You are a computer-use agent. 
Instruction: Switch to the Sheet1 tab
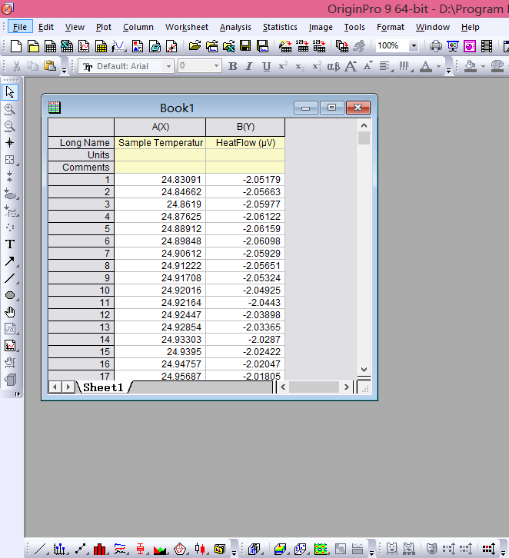pyautogui.click(x=103, y=387)
